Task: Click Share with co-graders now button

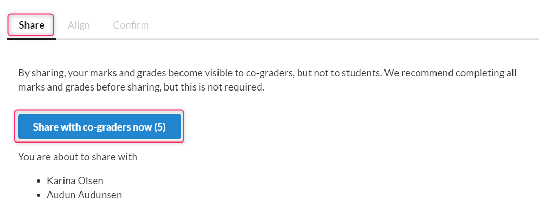Action: click(x=99, y=127)
